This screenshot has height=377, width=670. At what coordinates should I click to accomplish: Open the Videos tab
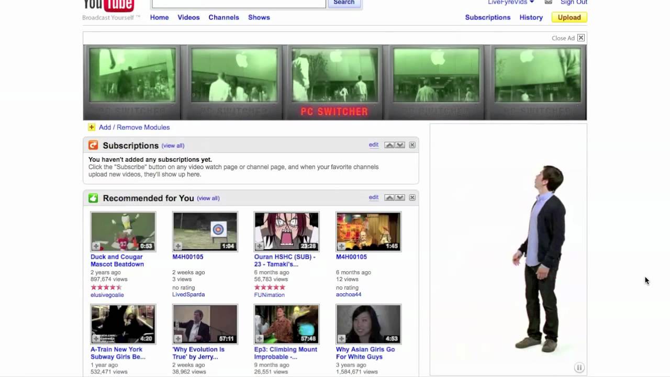coord(188,17)
